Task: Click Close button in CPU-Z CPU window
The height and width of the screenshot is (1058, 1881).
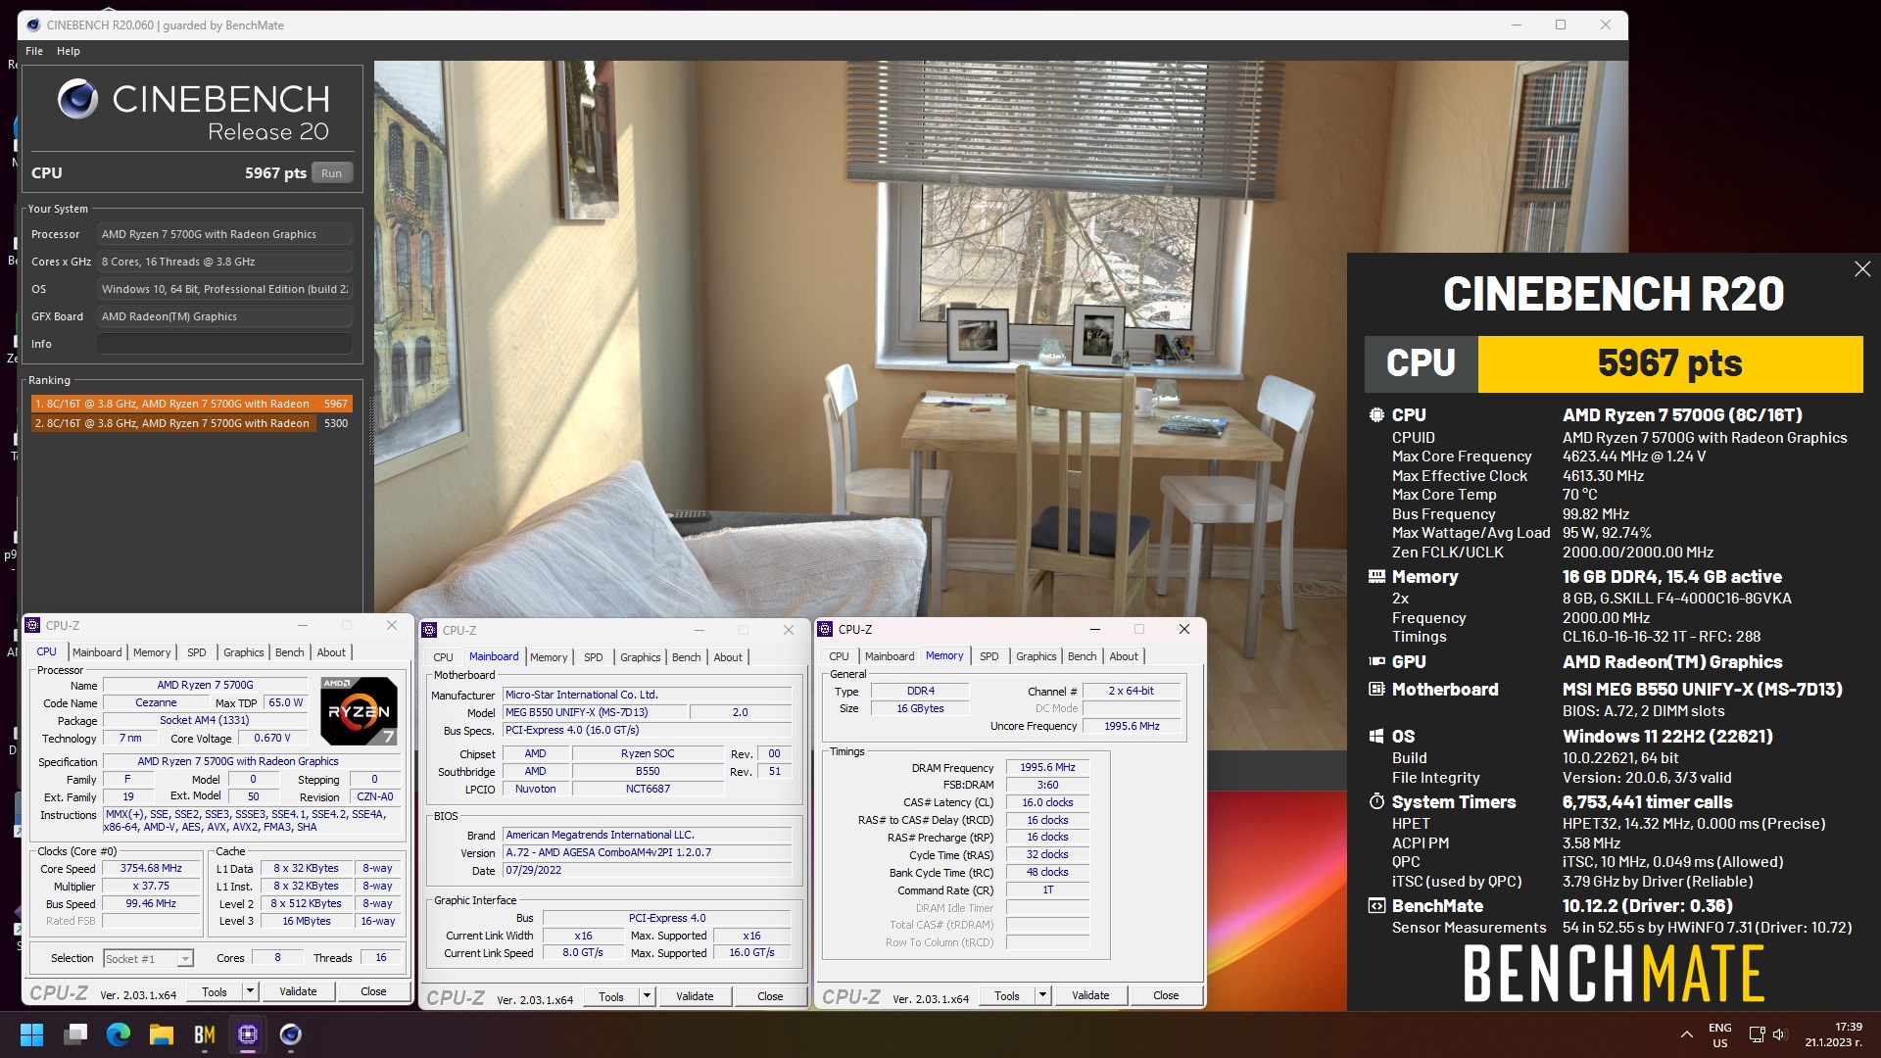Action: [x=373, y=991]
